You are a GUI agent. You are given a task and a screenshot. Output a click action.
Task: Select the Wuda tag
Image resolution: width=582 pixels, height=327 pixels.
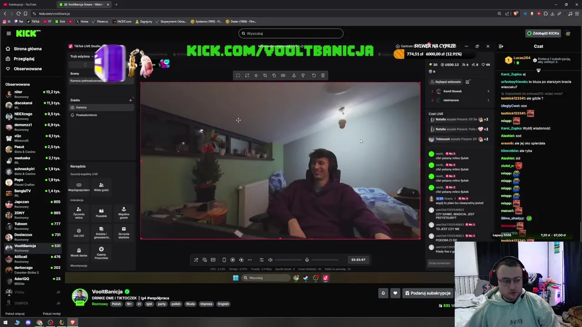coord(191,304)
